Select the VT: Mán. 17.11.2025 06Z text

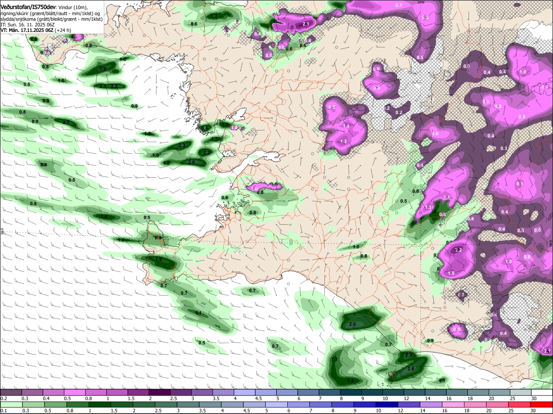coord(27,30)
